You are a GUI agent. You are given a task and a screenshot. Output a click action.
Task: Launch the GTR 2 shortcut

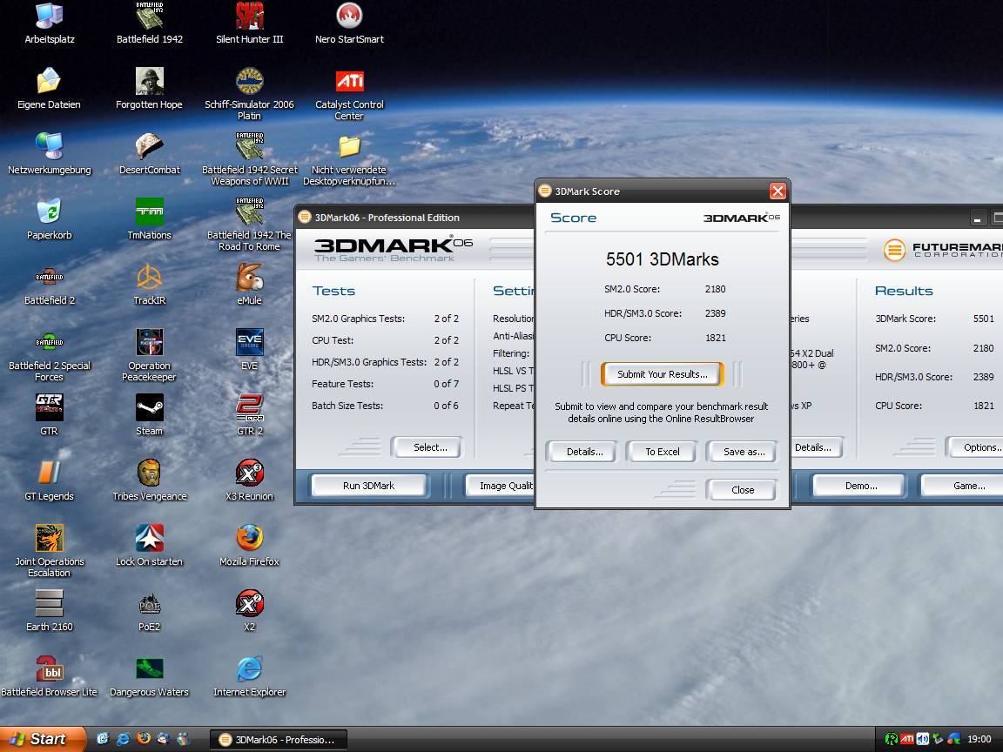(250, 415)
